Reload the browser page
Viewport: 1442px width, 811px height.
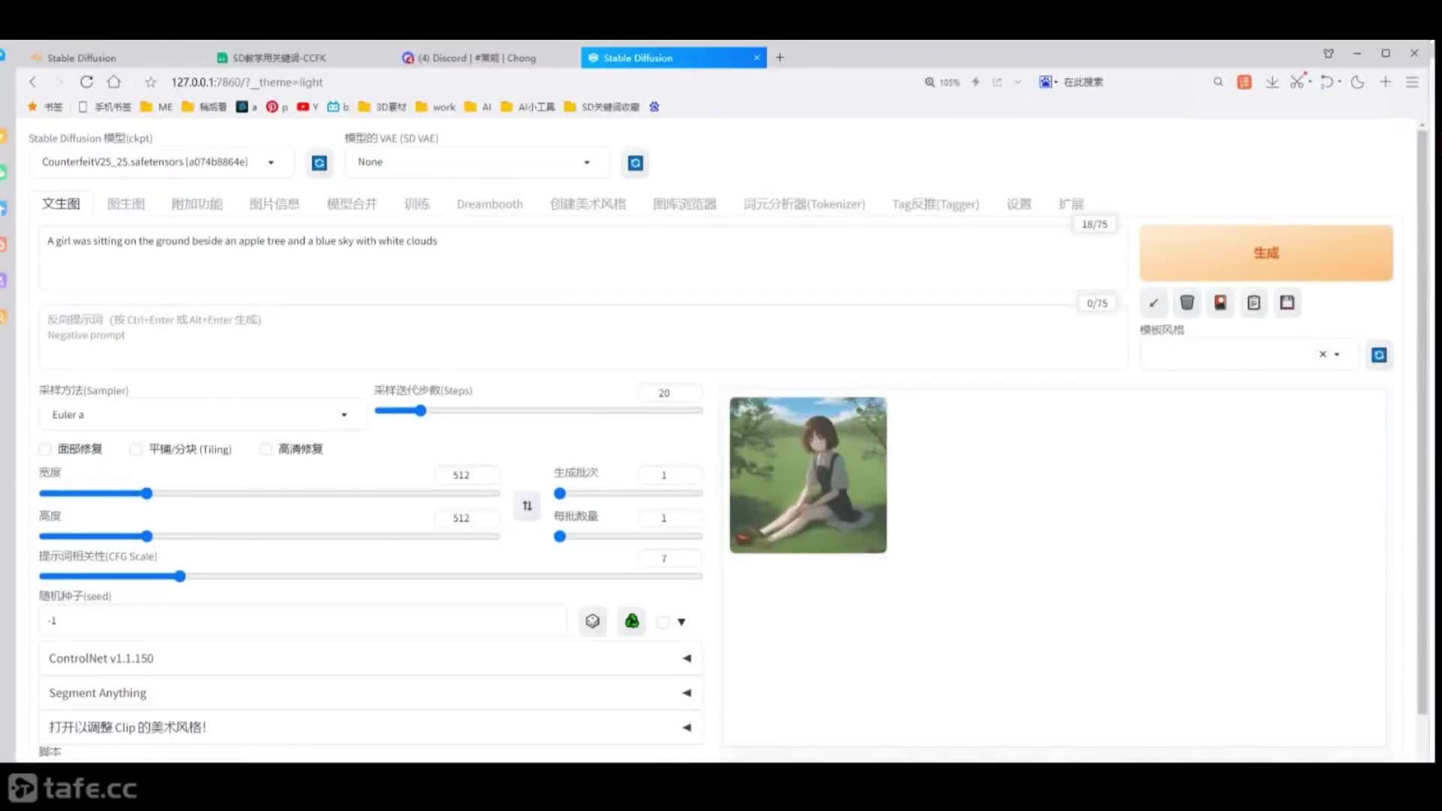(86, 82)
